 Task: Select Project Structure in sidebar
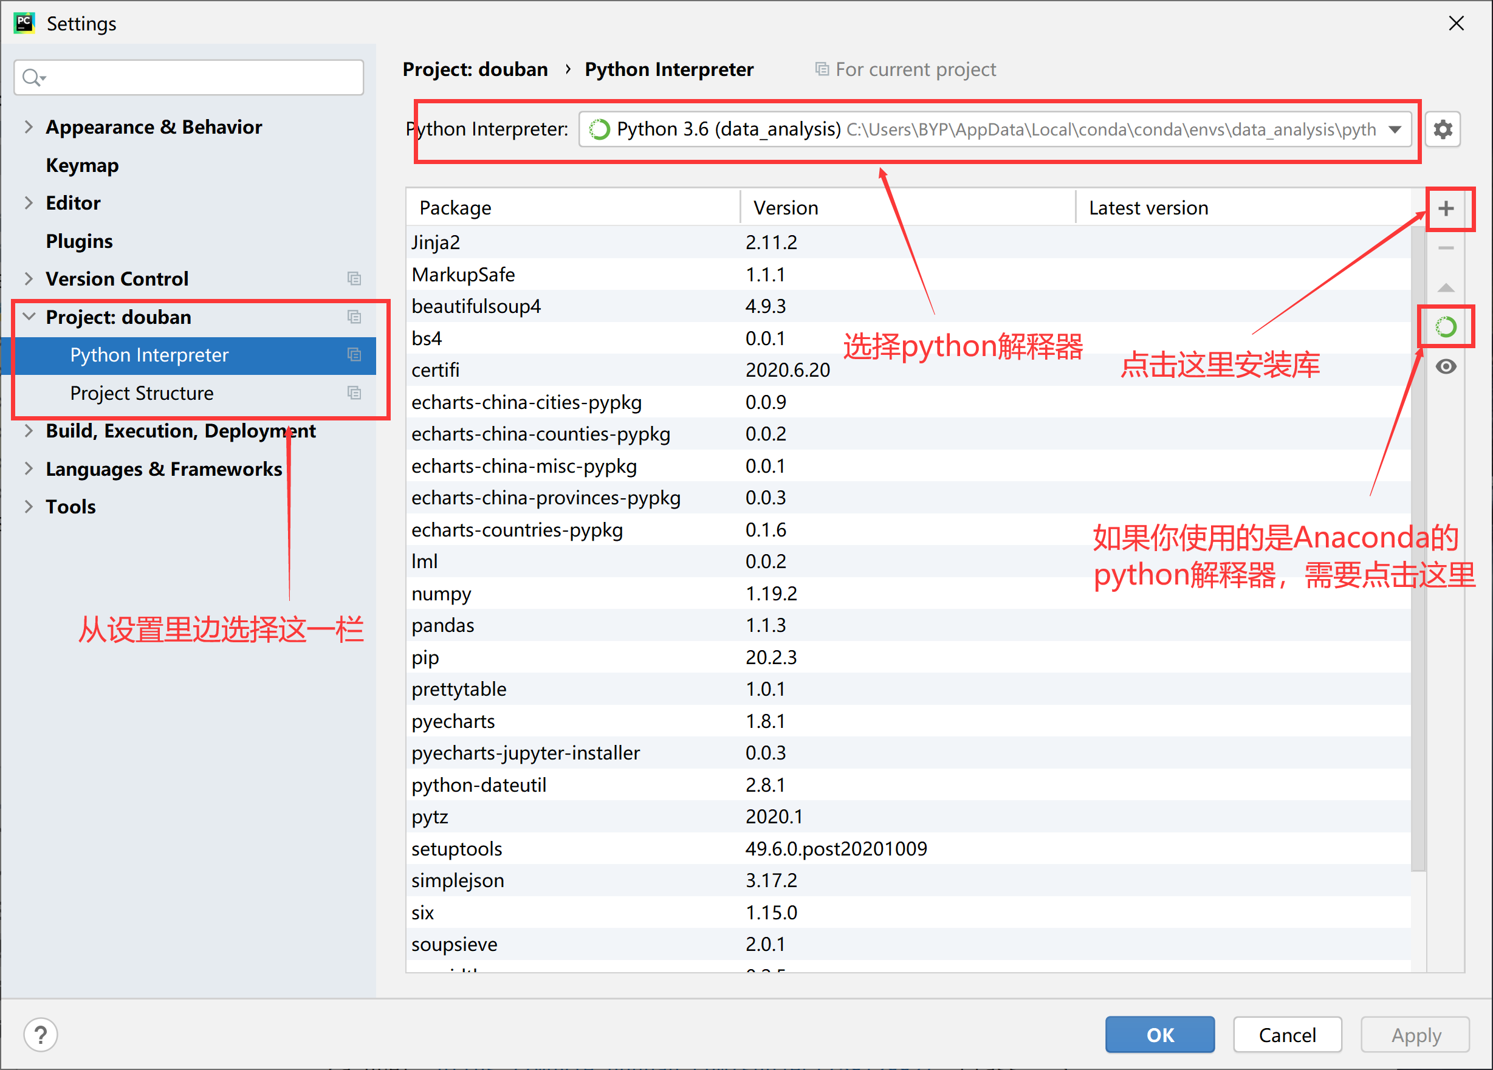click(x=142, y=393)
